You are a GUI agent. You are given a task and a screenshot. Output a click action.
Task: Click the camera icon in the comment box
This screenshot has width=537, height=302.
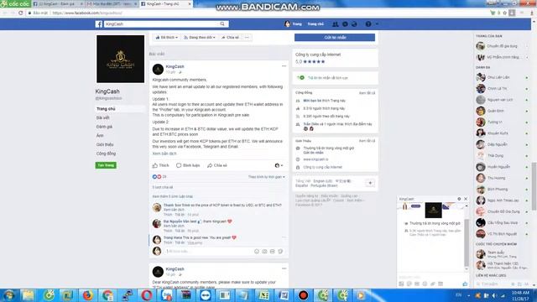point(264,252)
